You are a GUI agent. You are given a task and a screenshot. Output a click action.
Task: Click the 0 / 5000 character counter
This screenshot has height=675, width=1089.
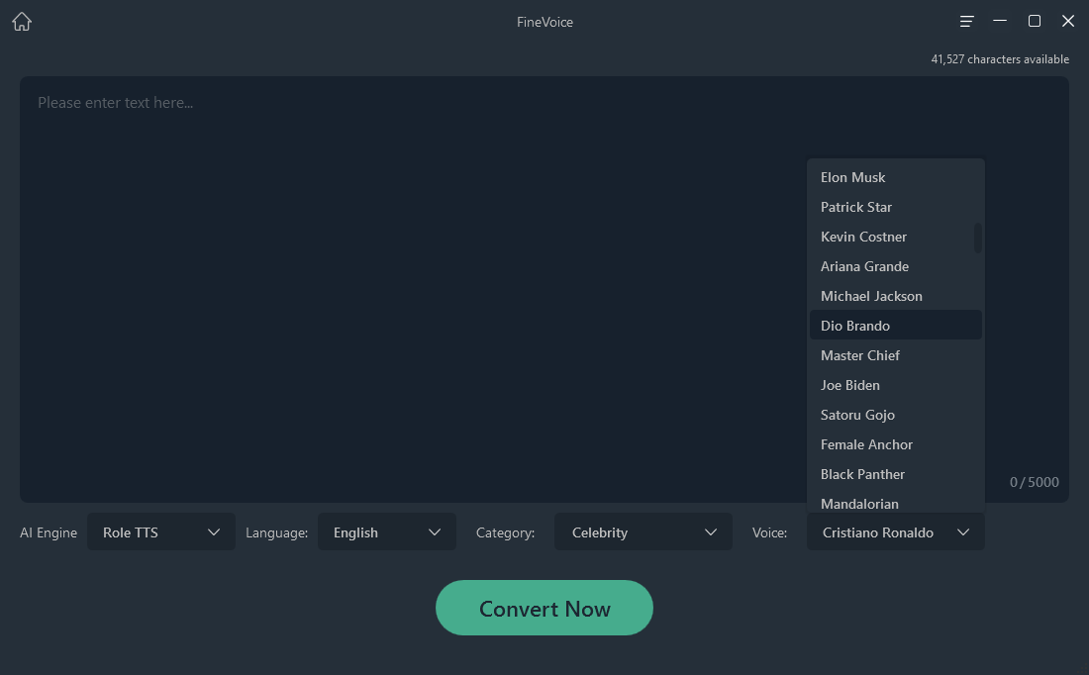pos(1034,482)
